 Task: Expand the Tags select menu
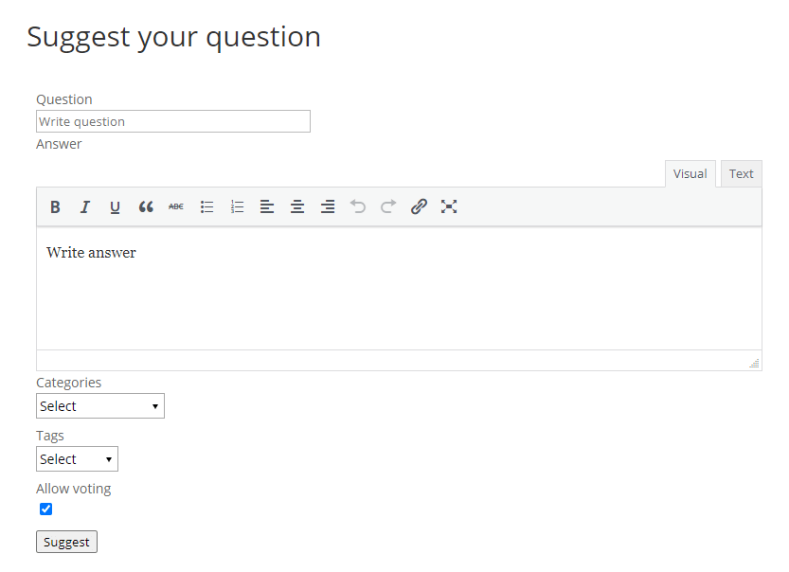click(77, 459)
